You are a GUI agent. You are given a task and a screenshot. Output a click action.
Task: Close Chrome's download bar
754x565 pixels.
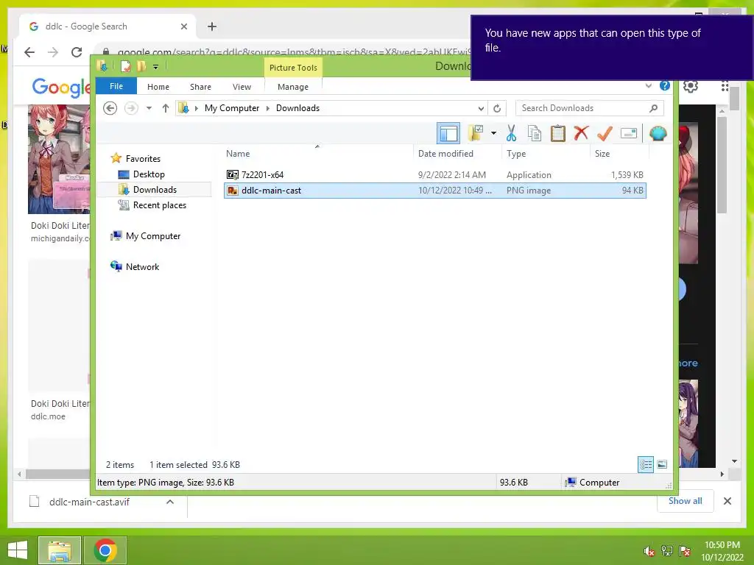click(x=727, y=501)
